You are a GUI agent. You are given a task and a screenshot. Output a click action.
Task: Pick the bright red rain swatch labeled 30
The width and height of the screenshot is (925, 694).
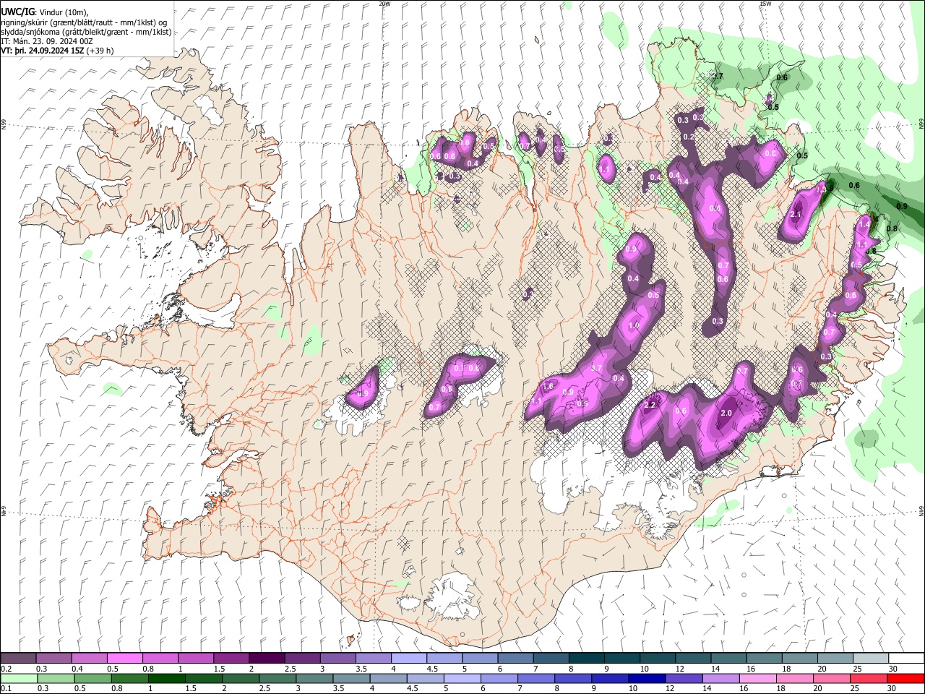905,678
